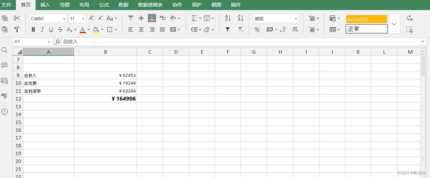Viewport: 430px width, 178px height.
Task: Switch to the 数据透视表 tab
Action: click(150, 5)
